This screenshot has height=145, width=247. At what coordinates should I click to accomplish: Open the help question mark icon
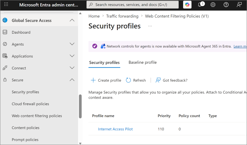pyautogui.click(x=226, y=5)
